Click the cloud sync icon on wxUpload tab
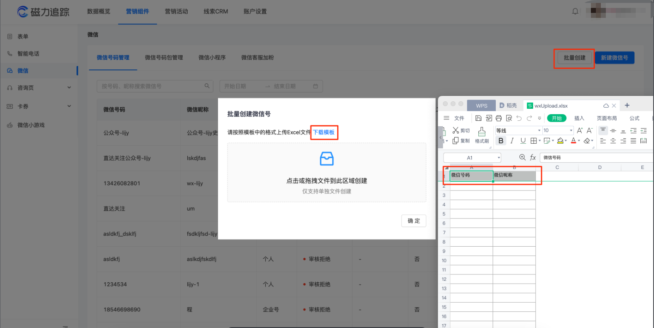Screen dimensions: 654x328 tap(606, 105)
